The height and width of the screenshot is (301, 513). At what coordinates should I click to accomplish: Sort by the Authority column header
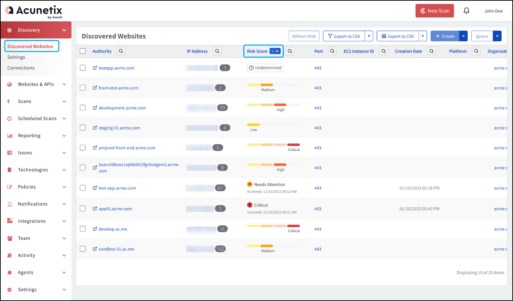tap(102, 51)
